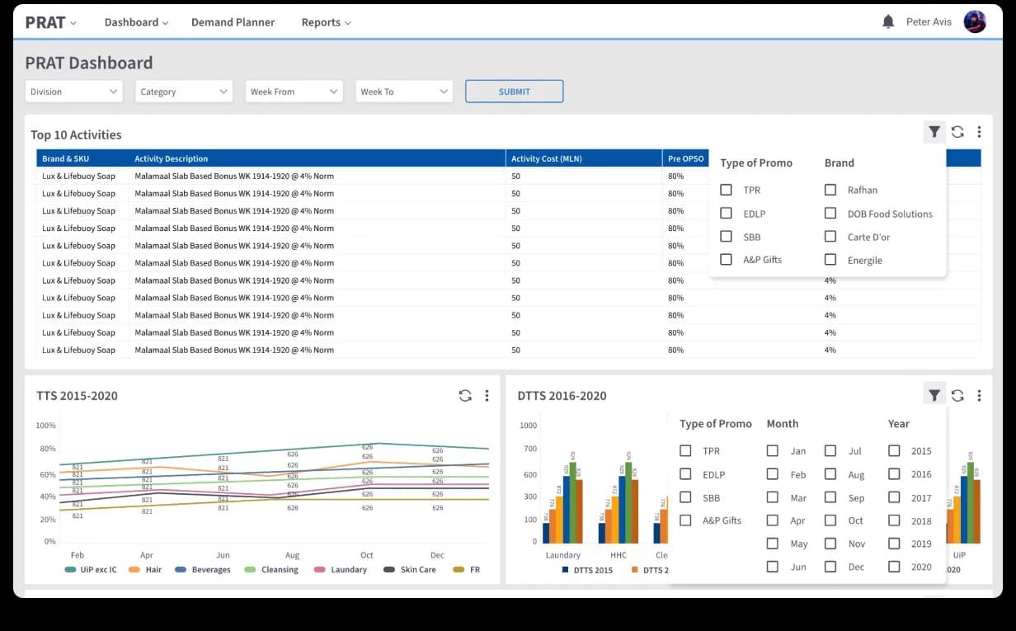Tick the 2016 year checkbox
Screen dimensions: 1016x631
click(x=894, y=473)
